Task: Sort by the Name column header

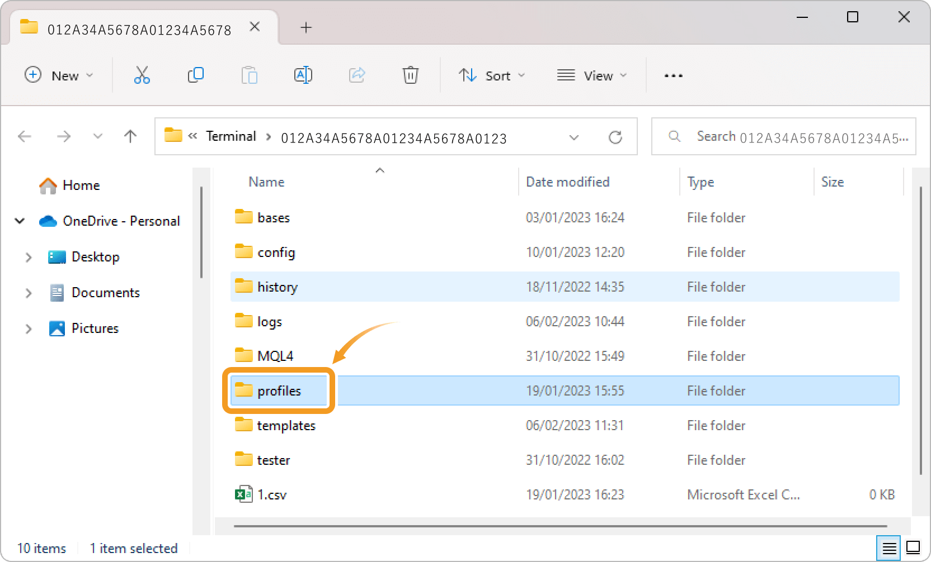Action: coord(266,182)
